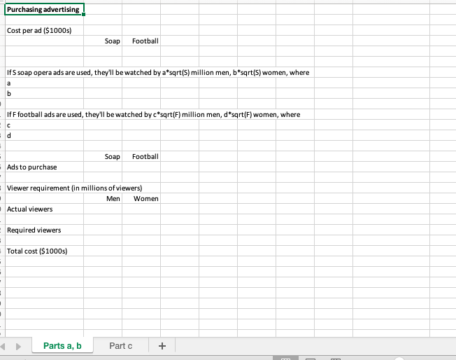Select the value cell beside label d
The image size is (456, 360).
click(x=103, y=135)
